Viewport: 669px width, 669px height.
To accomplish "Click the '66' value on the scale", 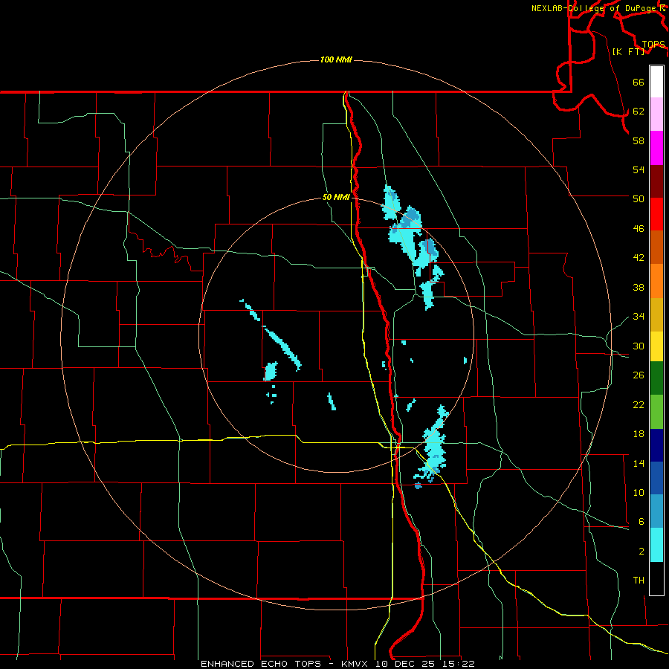I will [x=639, y=83].
